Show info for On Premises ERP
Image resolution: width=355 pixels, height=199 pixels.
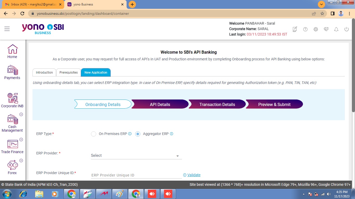click(130, 134)
